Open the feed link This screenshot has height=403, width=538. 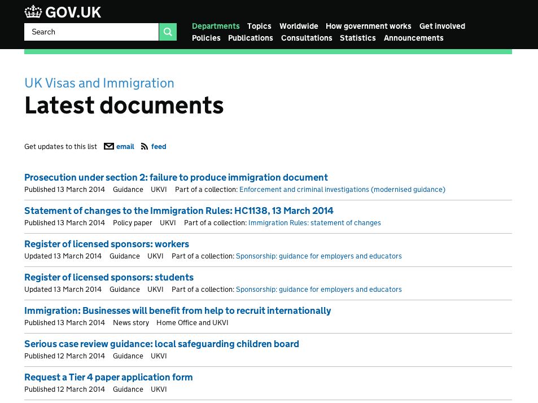159,146
